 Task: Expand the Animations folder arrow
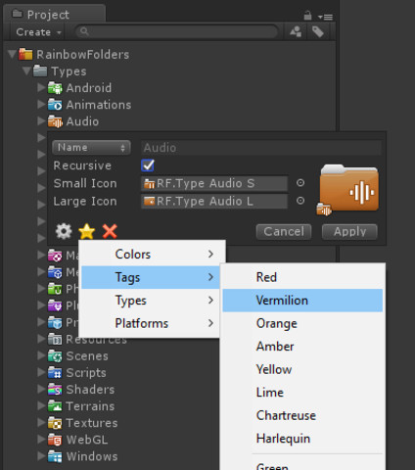[41, 104]
